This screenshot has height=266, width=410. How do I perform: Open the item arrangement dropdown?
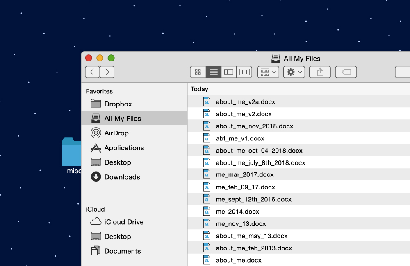click(x=268, y=72)
